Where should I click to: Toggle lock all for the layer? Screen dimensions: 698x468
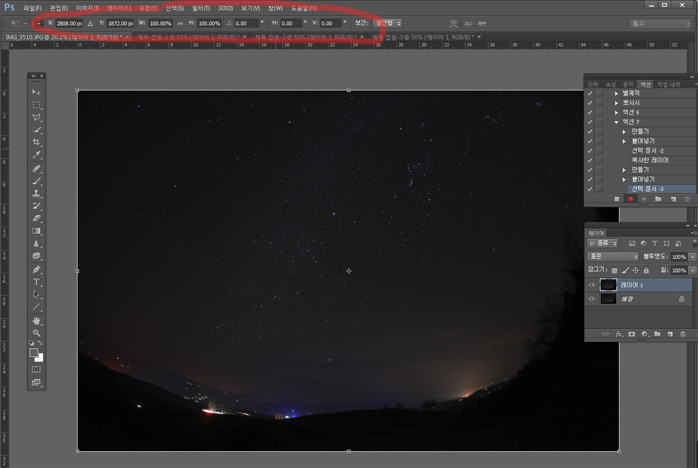(646, 270)
